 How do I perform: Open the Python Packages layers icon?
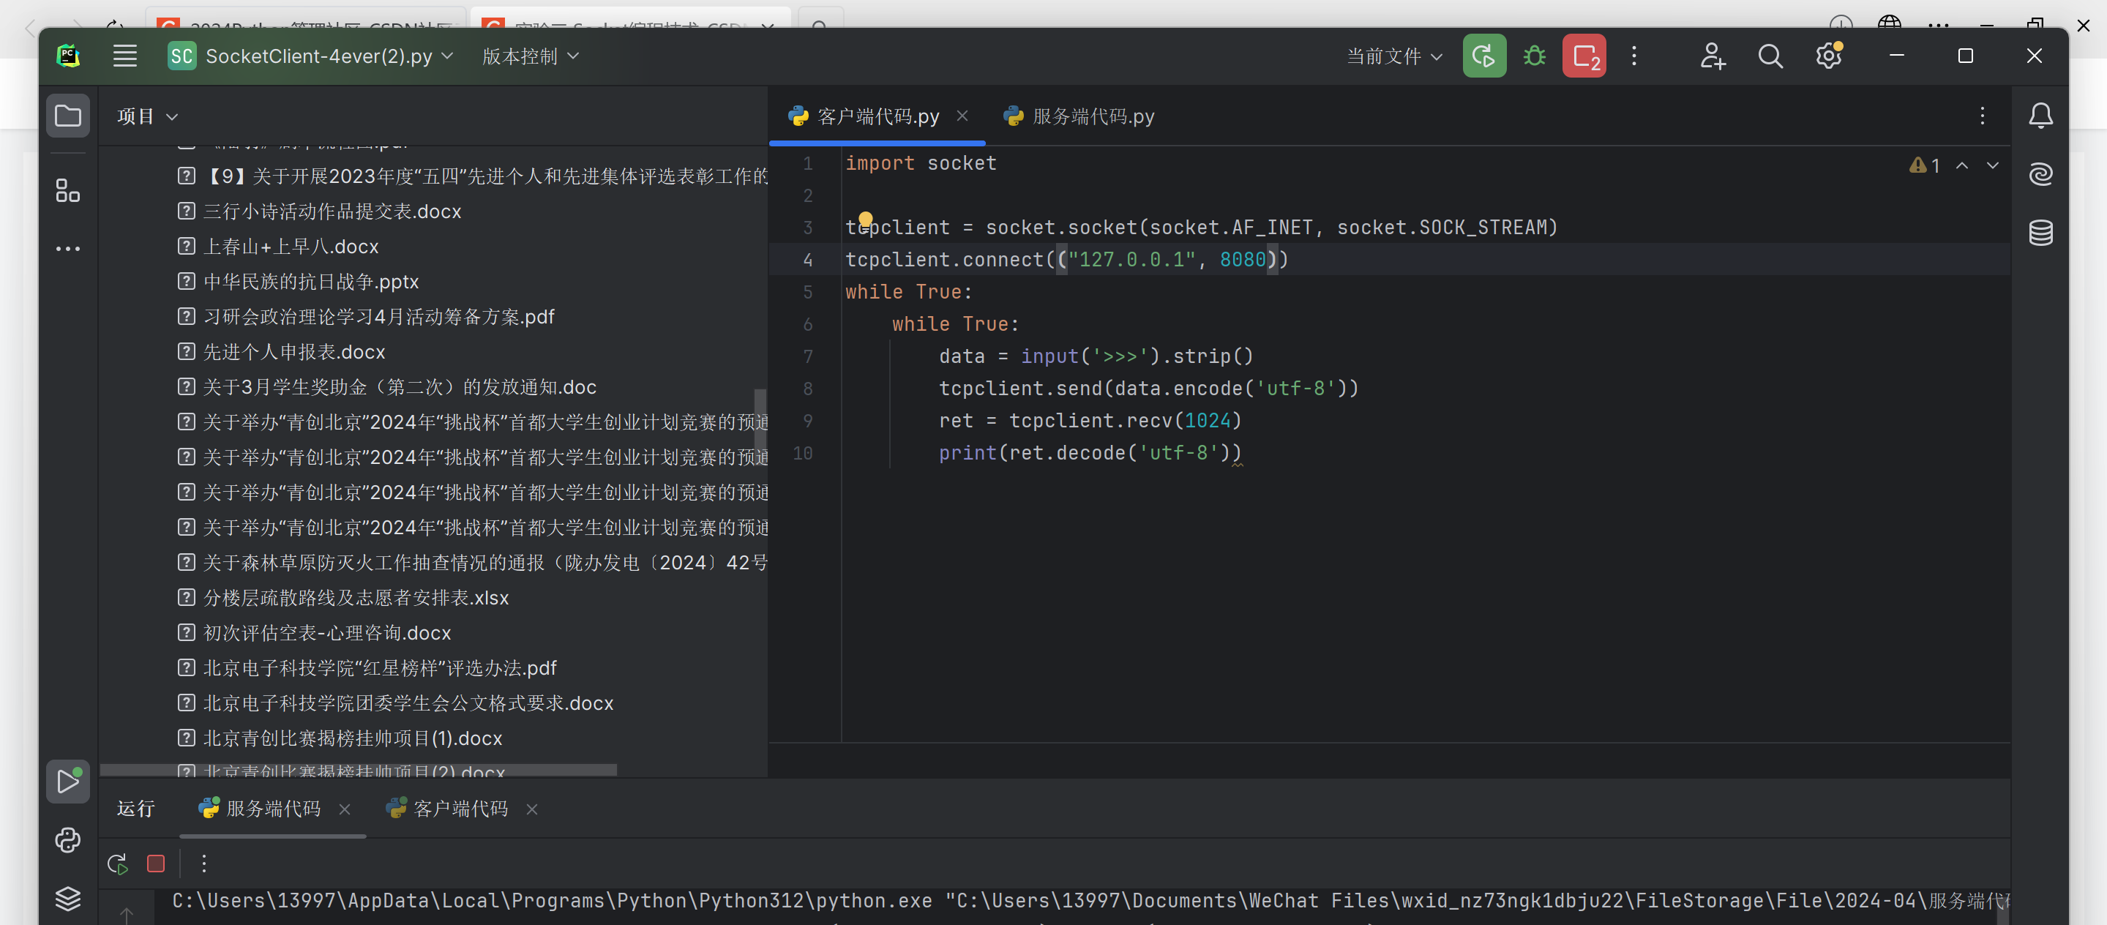[68, 898]
